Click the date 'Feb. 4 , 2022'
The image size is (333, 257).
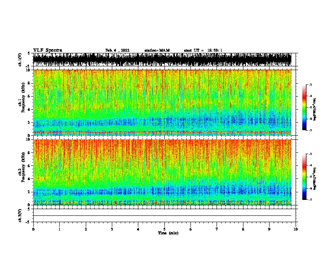[117, 50]
